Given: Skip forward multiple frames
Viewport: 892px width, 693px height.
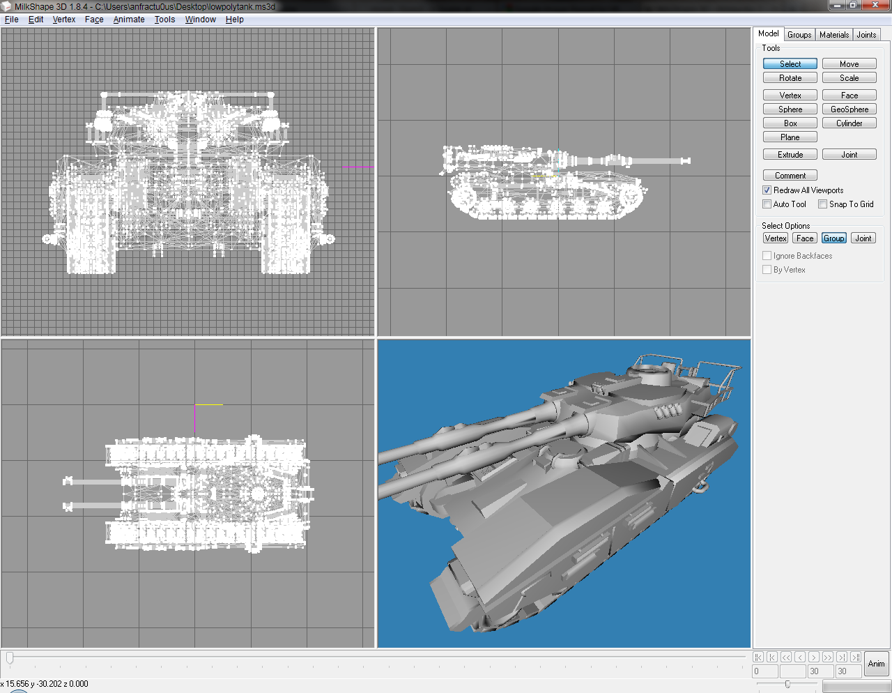Looking at the screenshot, I should (x=828, y=657).
